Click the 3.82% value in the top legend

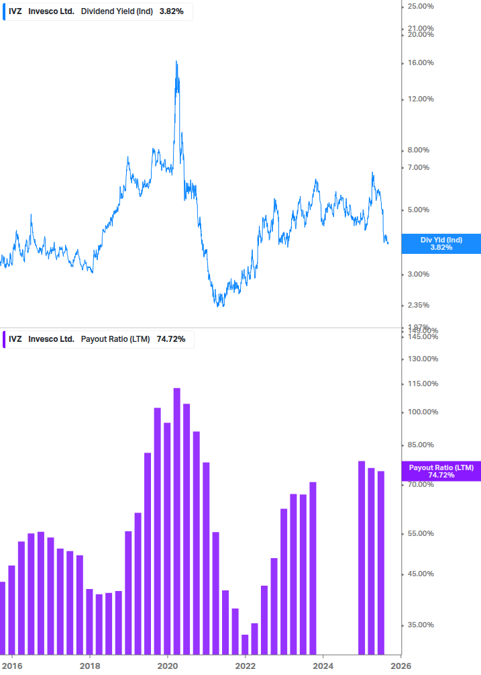(172, 11)
